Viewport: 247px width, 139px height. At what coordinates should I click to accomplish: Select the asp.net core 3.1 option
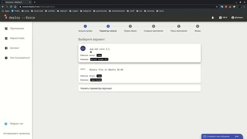point(139,53)
